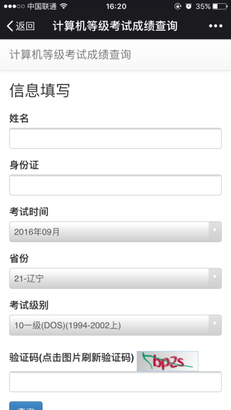Tap the battery icon in the status bar
This screenshot has height=410, width=231.
tap(219, 6)
